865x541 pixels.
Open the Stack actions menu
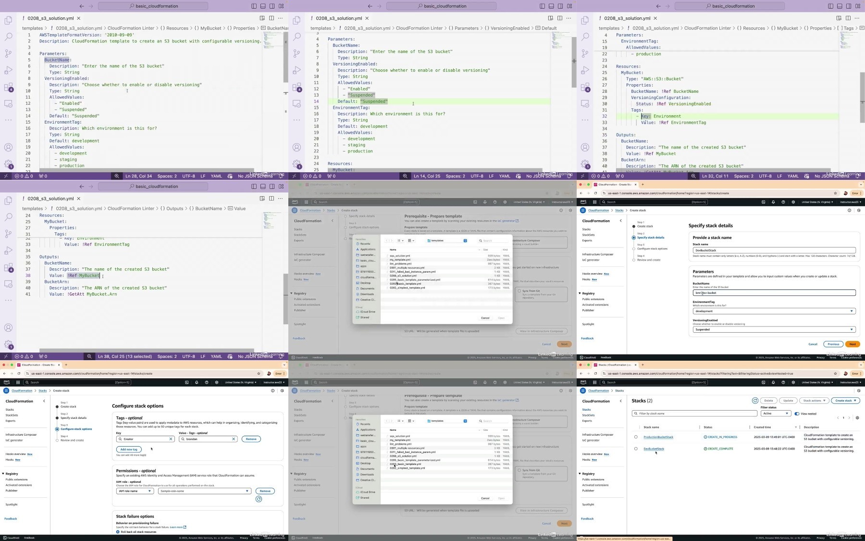pyautogui.click(x=814, y=401)
